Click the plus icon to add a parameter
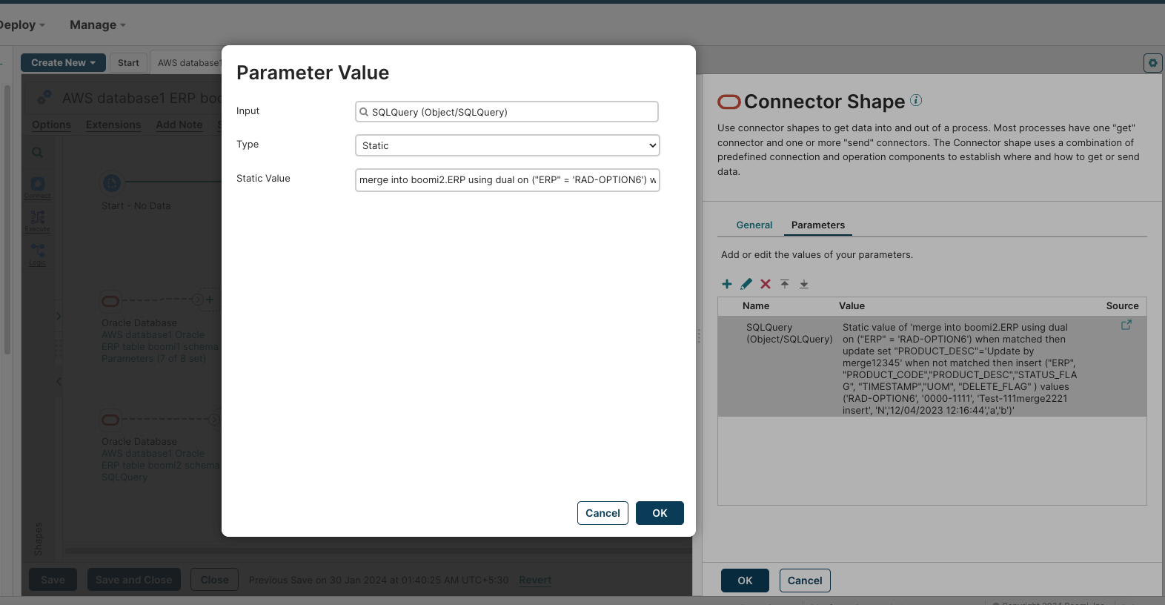 (727, 284)
